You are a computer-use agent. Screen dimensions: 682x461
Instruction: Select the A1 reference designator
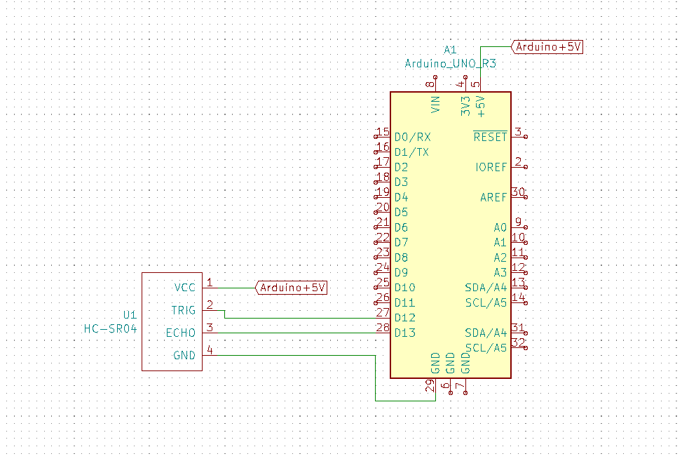pyautogui.click(x=450, y=50)
